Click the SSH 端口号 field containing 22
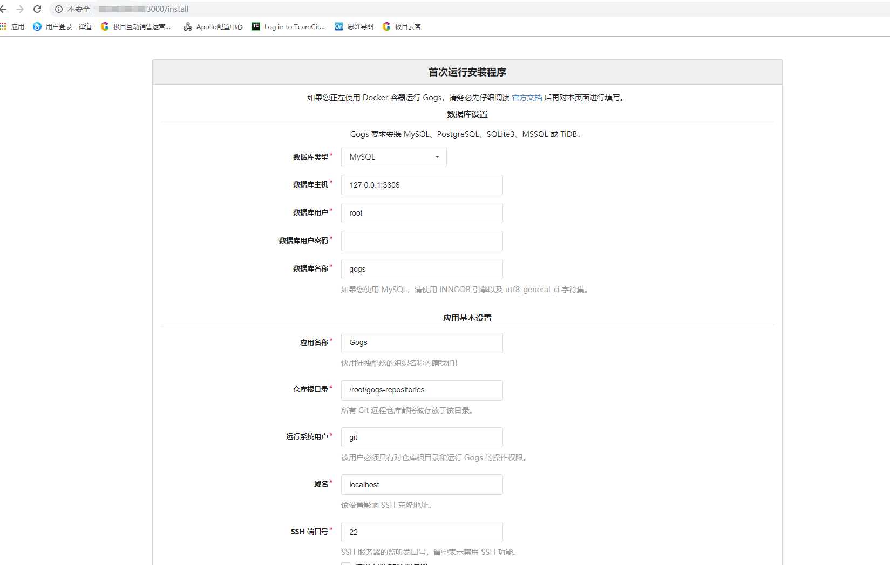 pyautogui.click(x=422, y=532)
